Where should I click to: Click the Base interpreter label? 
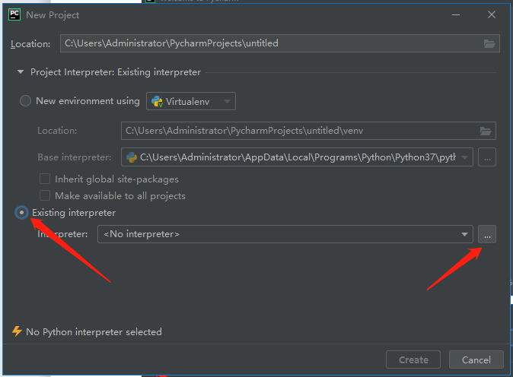tap(75, 157)
